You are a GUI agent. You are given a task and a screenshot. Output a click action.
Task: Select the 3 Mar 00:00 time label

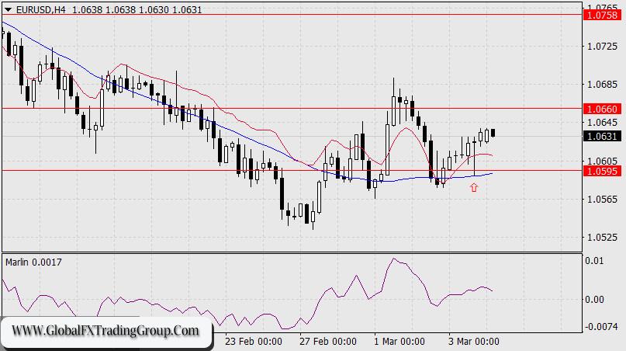point(473,342)
